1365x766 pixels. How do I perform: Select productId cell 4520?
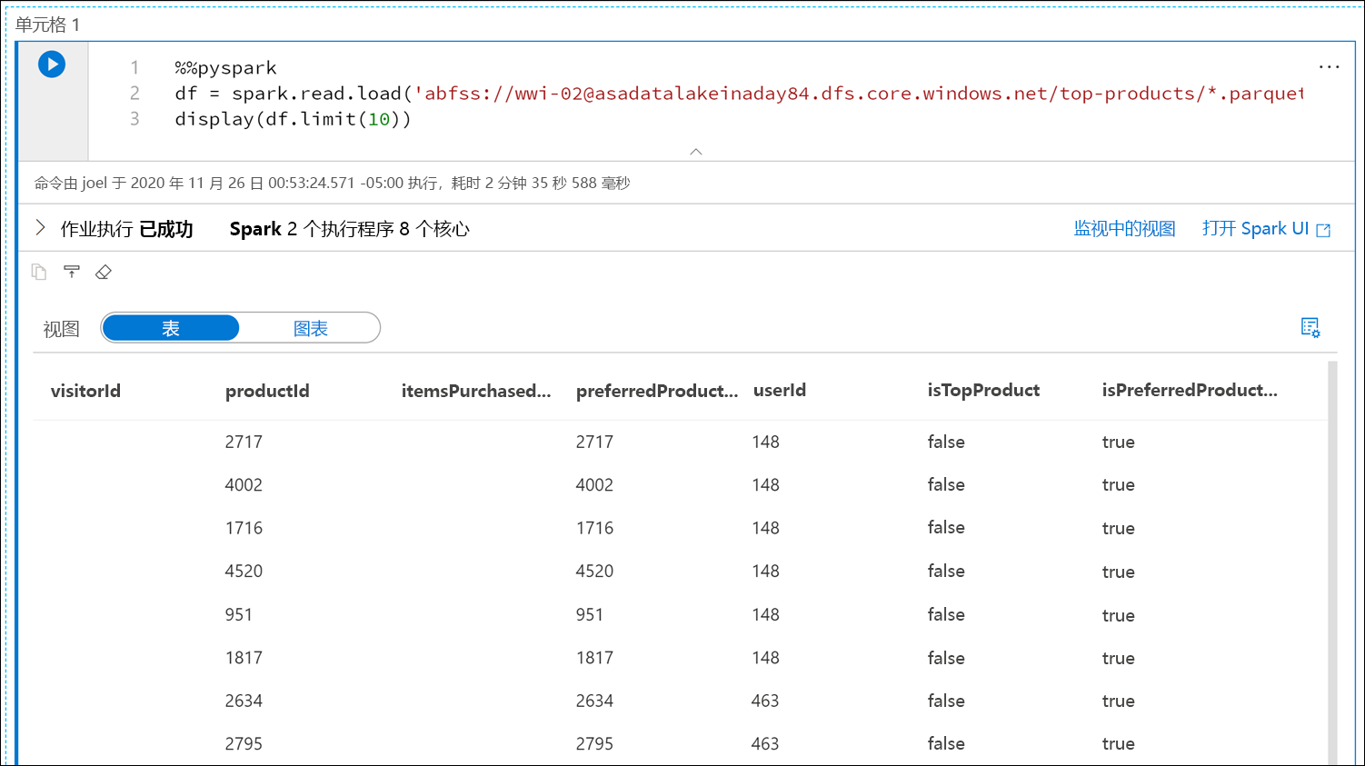[244, 572]
